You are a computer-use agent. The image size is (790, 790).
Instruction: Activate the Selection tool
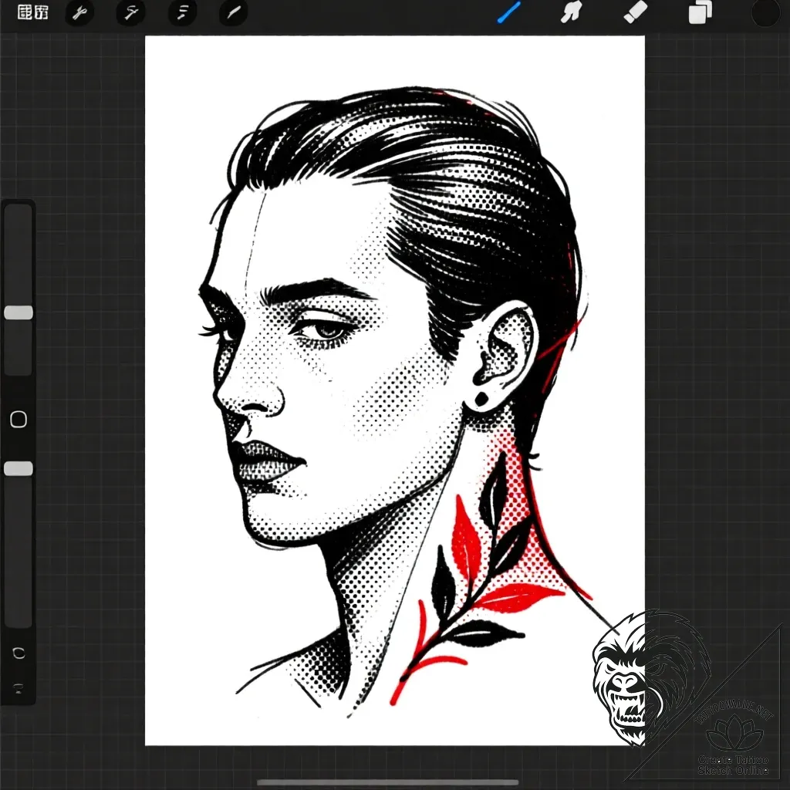[182, 13]
